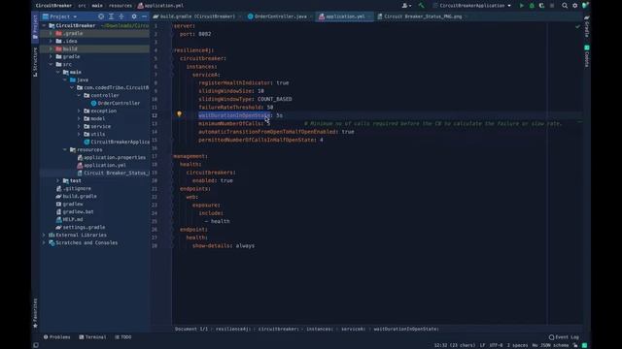Close the Circuit Breaker_Status_PNG.png tab
Screen dimensions: 622x349
pos(466,16)
